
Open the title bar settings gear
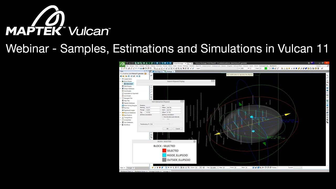309,63
